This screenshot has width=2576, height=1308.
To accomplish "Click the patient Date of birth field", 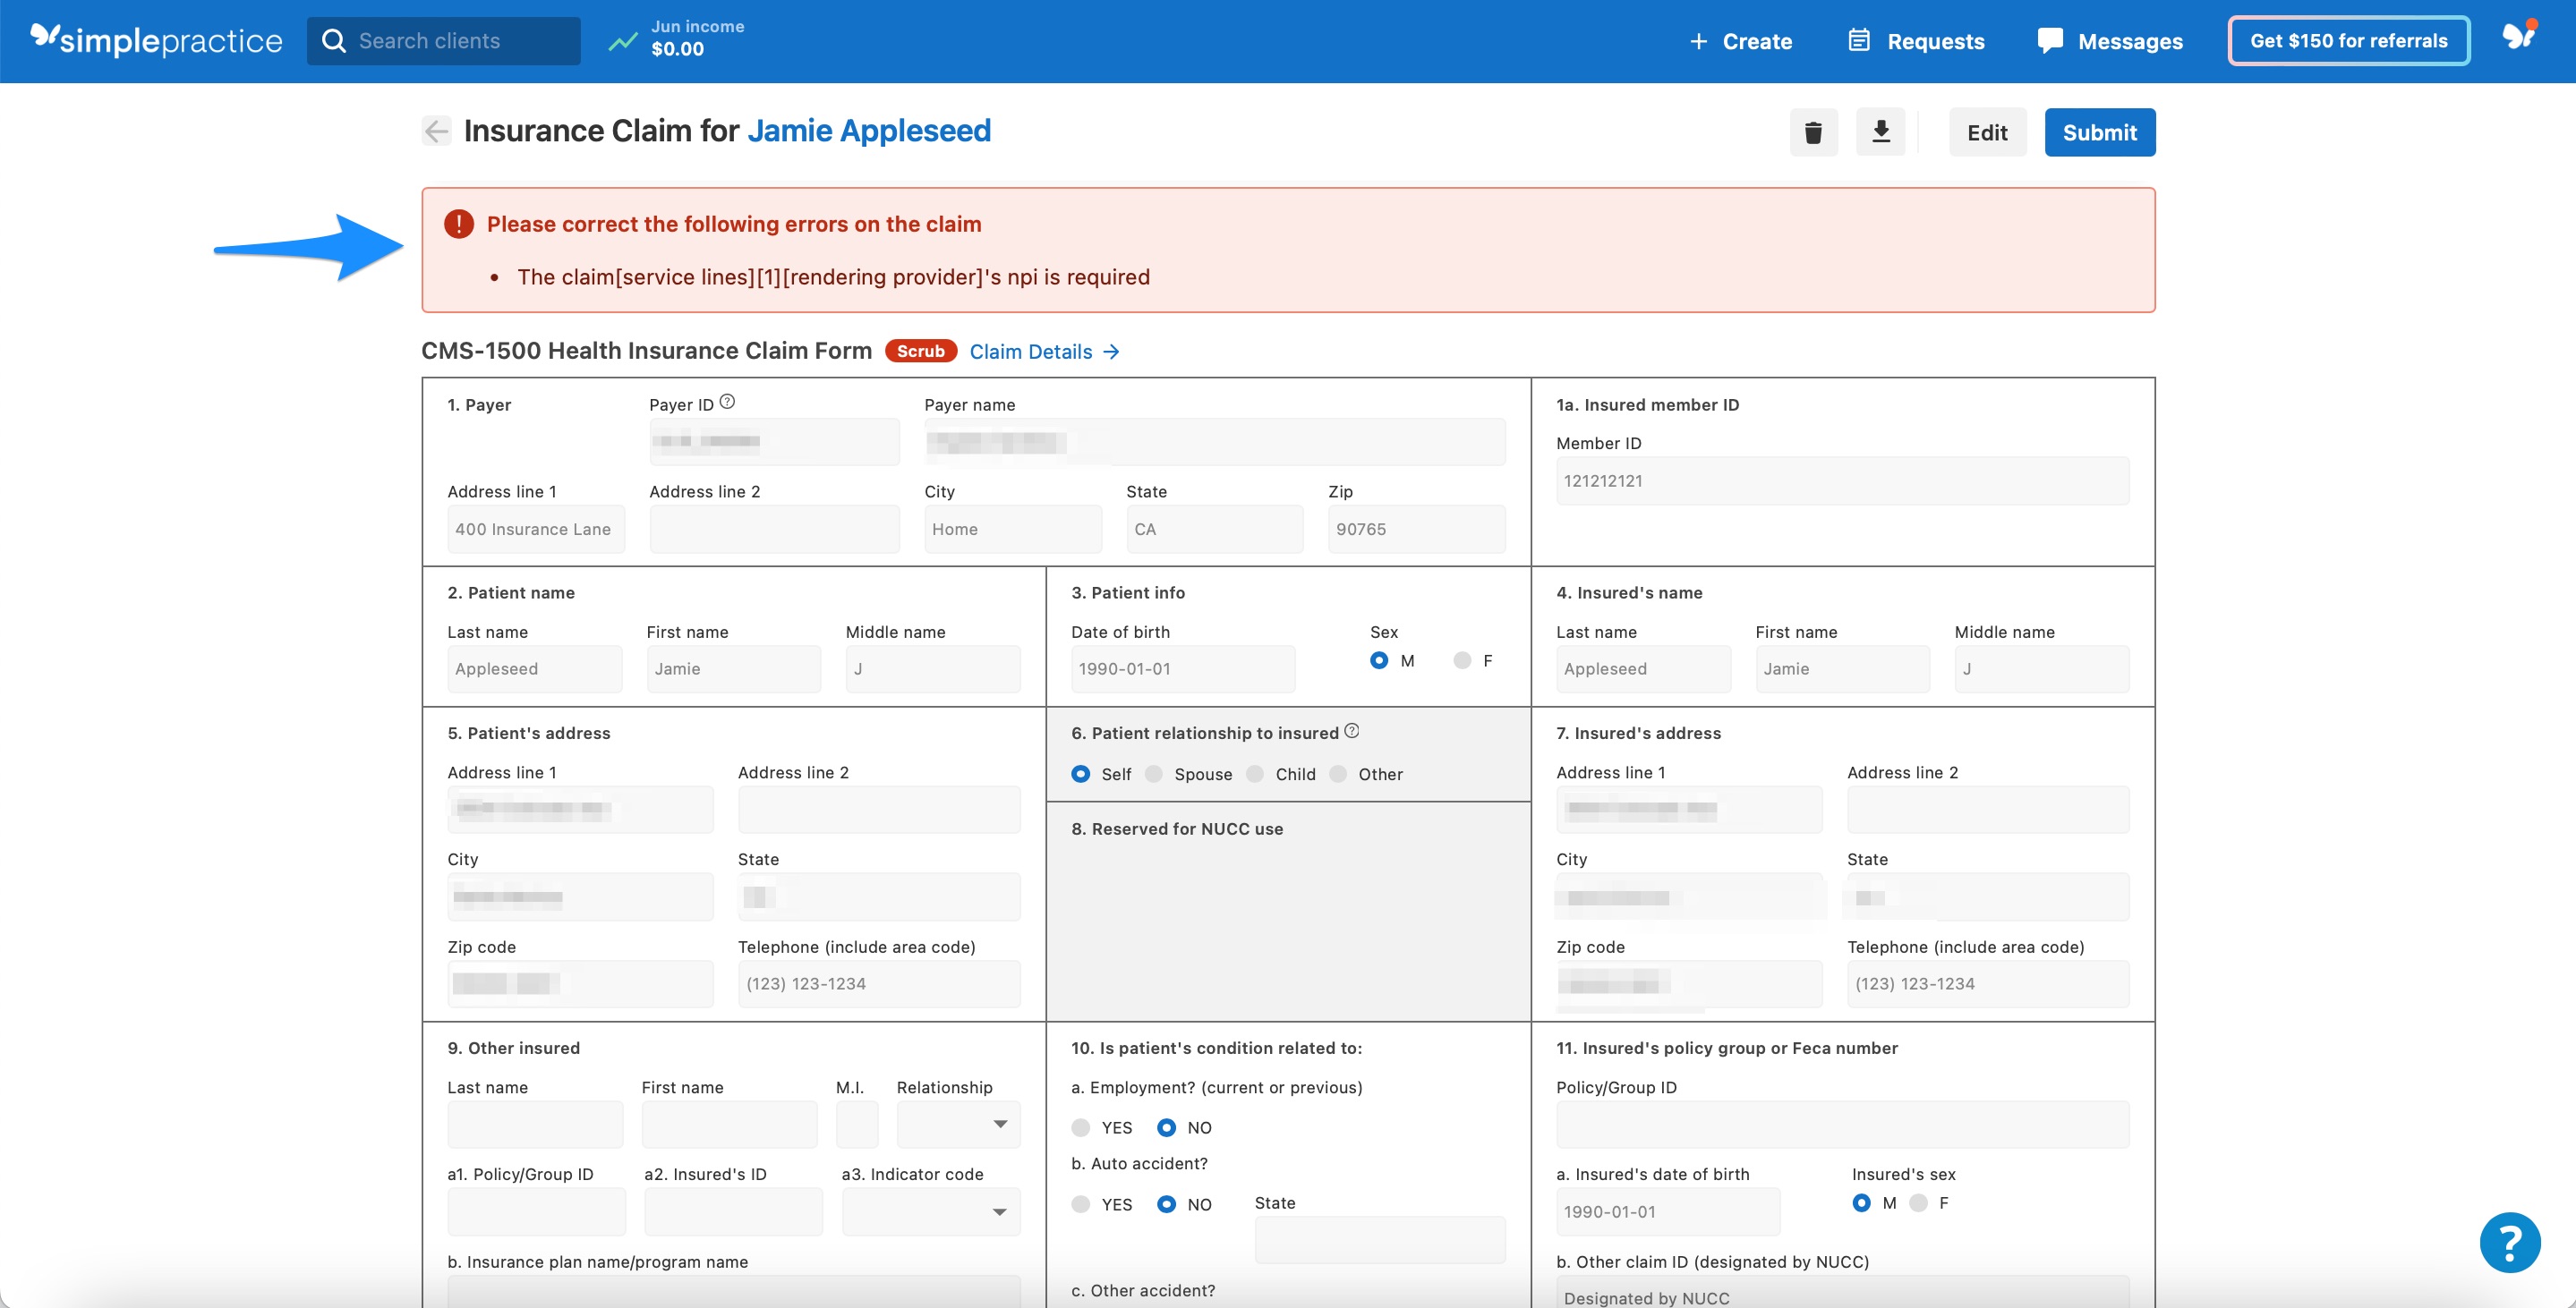I will tap(1182, 668).
